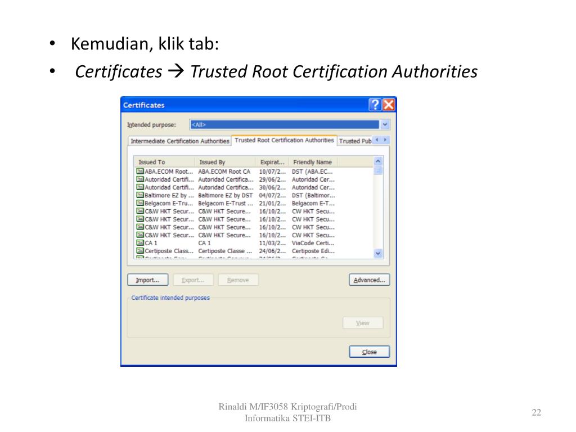Select Trusted Root Certification Authorities tab
576x432 pixels.
click(x=284, y=140)
